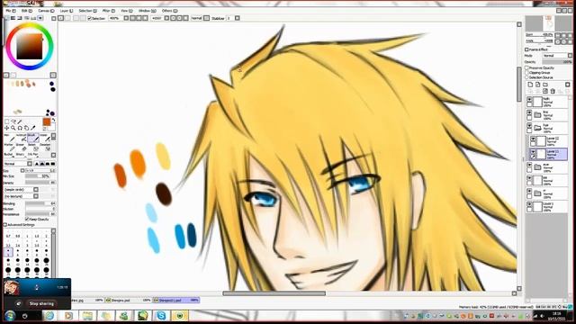Viewport: 576px width, 324px height.
Task: Create a new layer in layer panel
Action: (530, 85)
